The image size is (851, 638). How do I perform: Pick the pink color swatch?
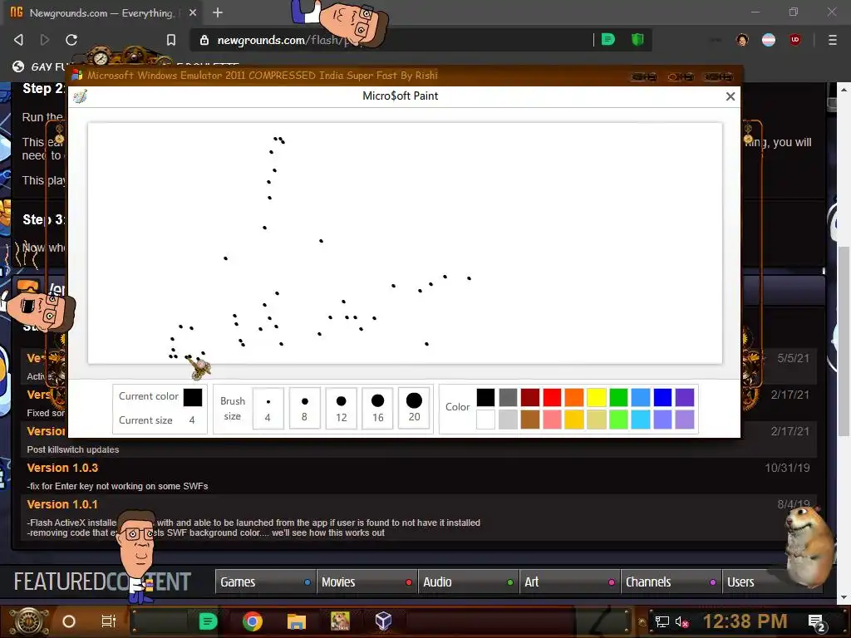(x=552, y=420)
